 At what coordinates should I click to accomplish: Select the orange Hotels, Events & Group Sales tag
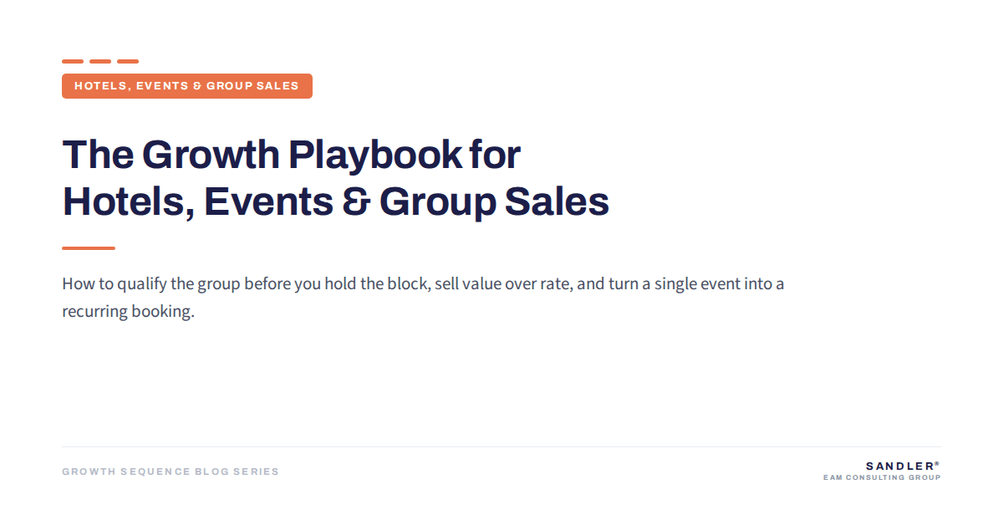point(187,86)
